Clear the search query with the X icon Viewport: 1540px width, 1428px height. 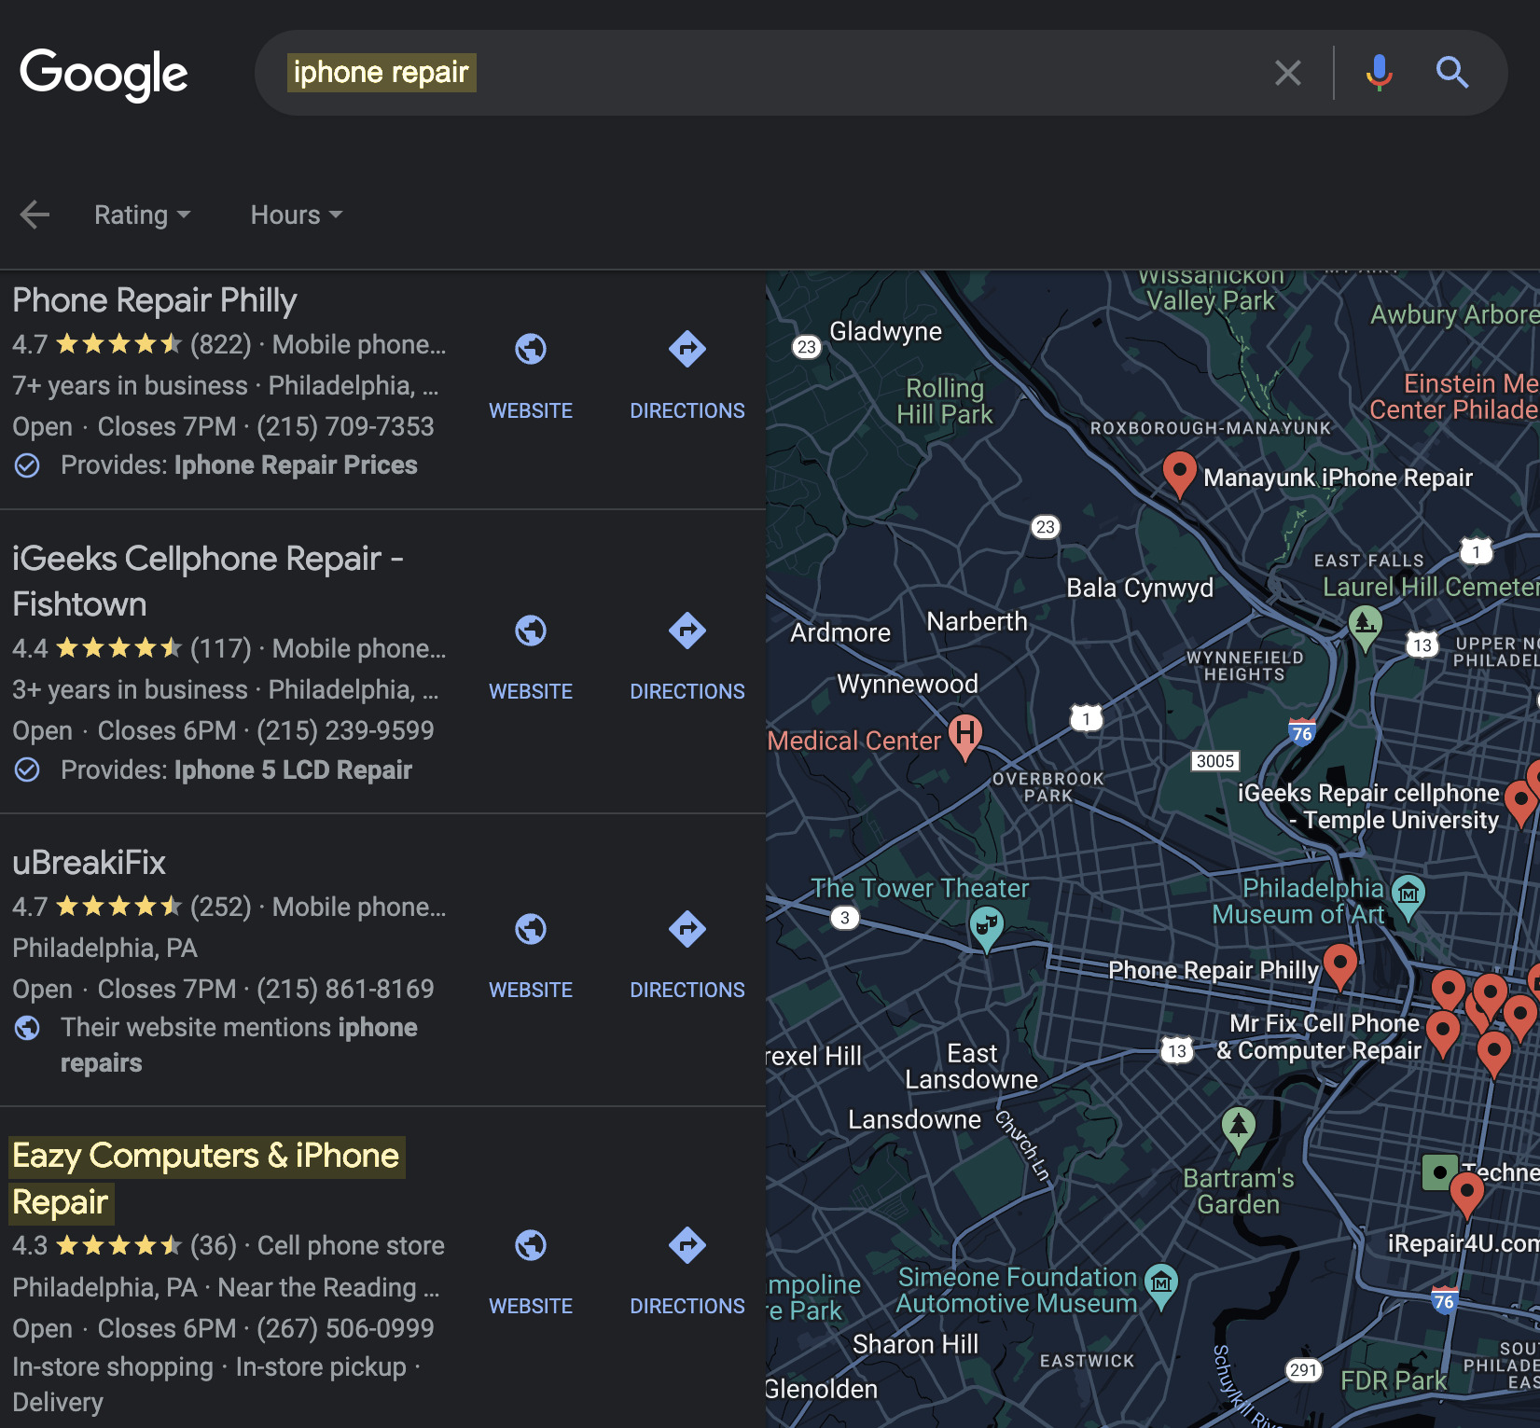pos(1288,72)
